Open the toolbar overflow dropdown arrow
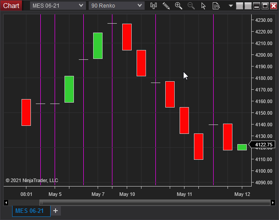279x220 pixels. 231,6
